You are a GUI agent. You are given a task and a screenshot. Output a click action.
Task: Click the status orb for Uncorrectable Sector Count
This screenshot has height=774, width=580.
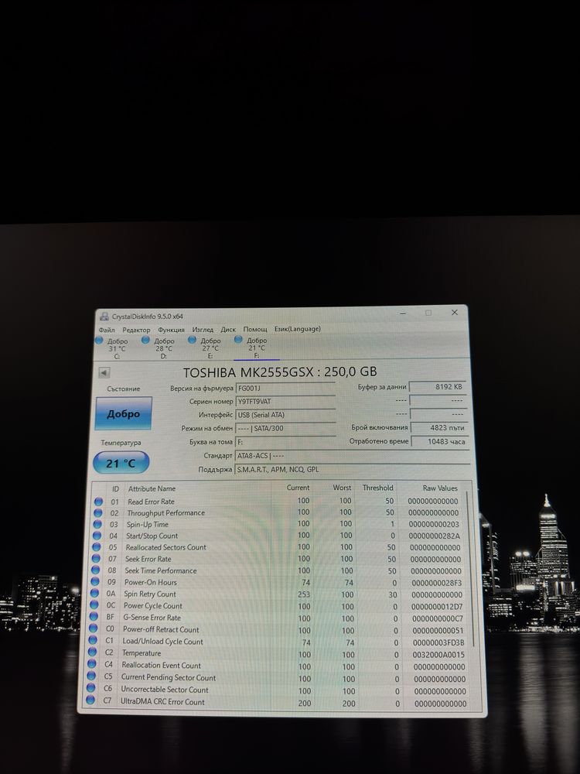click(90, 688)
